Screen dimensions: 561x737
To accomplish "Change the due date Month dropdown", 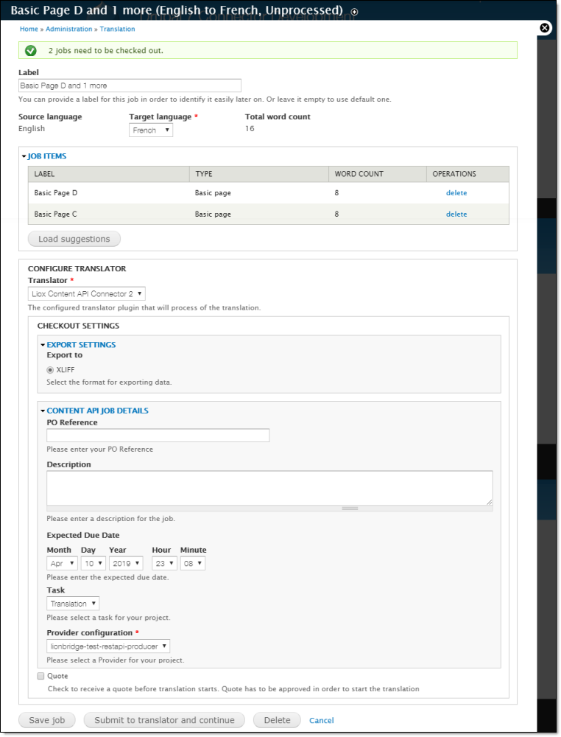I will (x=62, y=563).
